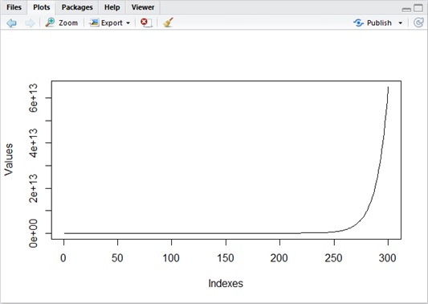This screenshot has height=304, width=428.
Task: Click the Publish icon
Action: [358, 23]
